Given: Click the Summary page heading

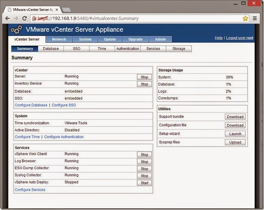Looking at the screenshot, I should pyautogui.click(x=22, y=58).
